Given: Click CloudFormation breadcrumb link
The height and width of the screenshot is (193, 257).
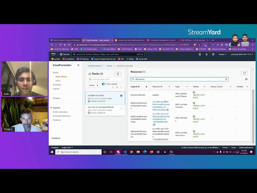Looking at the screenshot, I should 95,66.
